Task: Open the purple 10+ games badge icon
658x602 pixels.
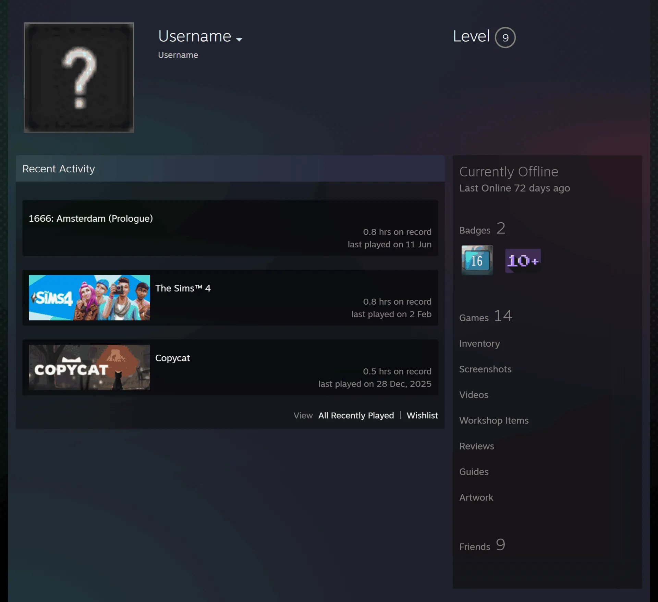Action: point(523,261)
